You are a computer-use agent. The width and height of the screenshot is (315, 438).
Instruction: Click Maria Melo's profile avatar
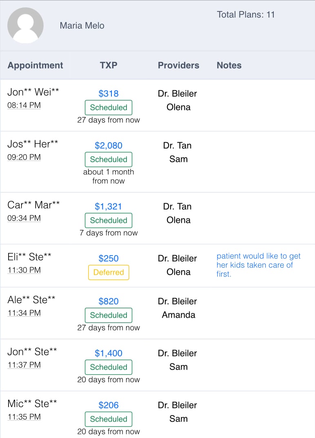25,25
